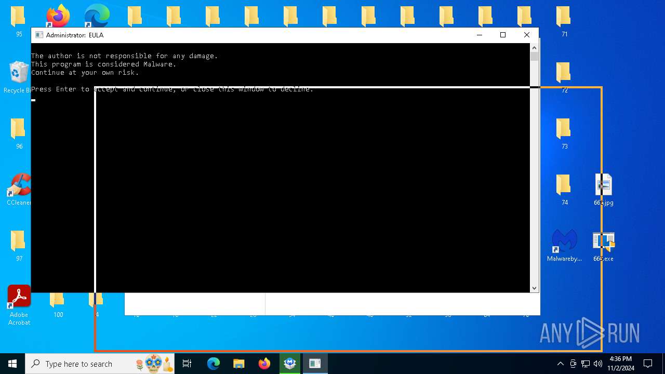The height and width of the screenshot is (374, 665).
Task: Click 'The author is not responsible' line
Action: (x=125, y=56)
